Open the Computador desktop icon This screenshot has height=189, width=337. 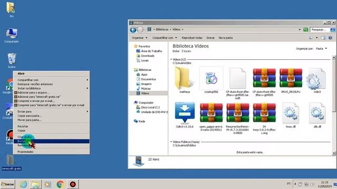click(12, 35)
